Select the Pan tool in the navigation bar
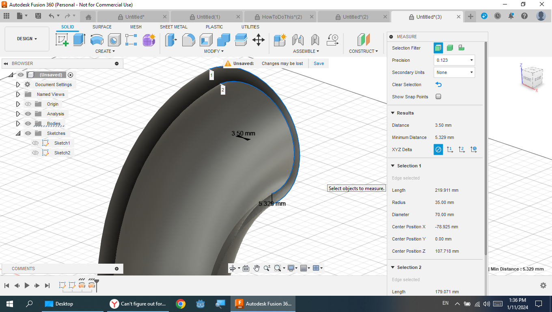552x312 pixels. click(257, 268)
